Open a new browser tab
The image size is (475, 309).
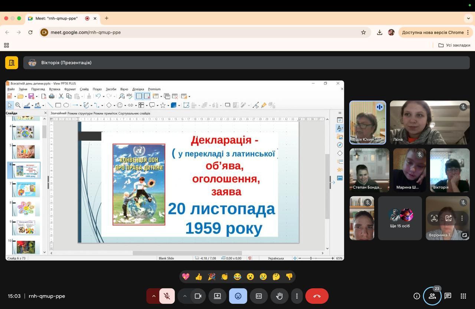[107, 18]
